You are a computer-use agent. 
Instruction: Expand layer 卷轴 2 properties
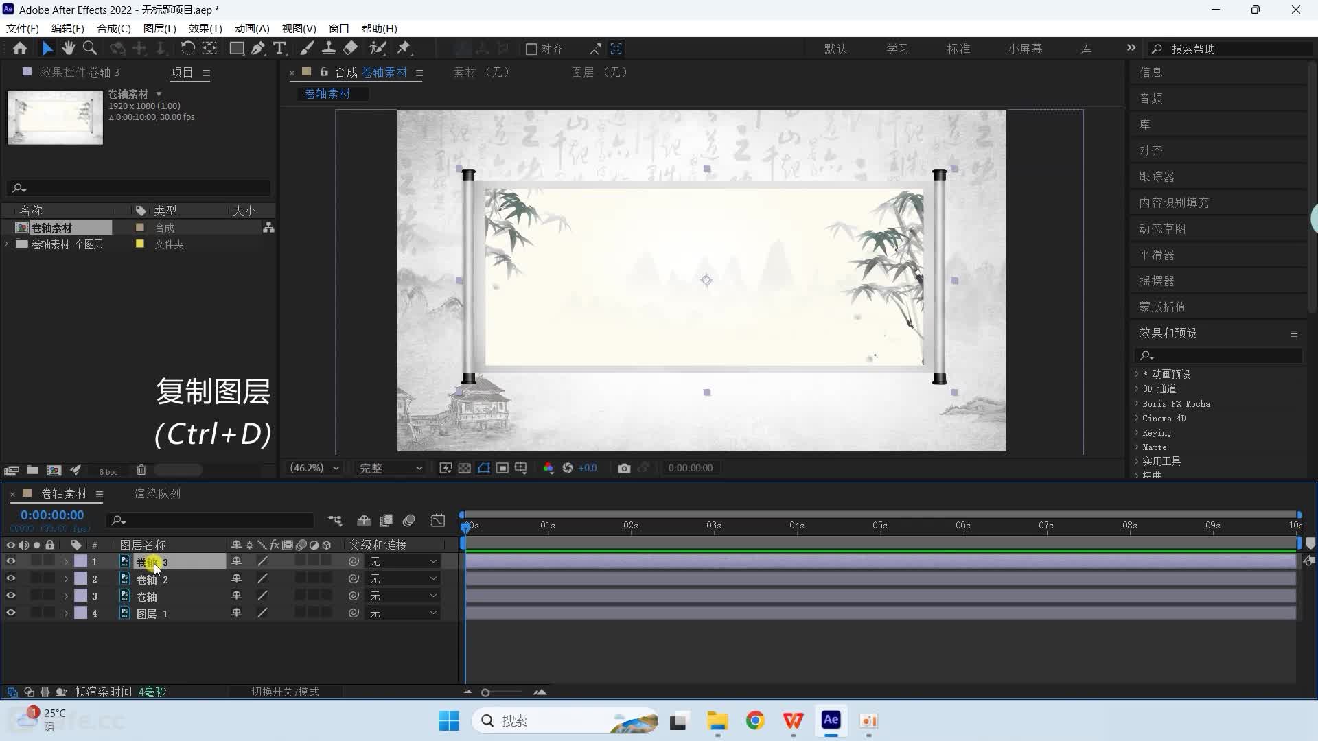pos(66,579)
